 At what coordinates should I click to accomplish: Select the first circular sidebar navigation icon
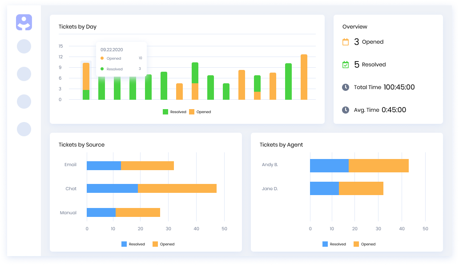(24, 46)
